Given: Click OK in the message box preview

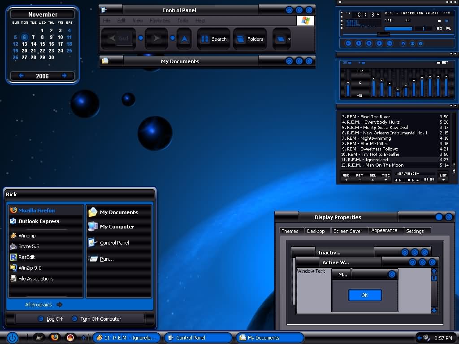Looking at the screenshot, I should click(365, 295).
